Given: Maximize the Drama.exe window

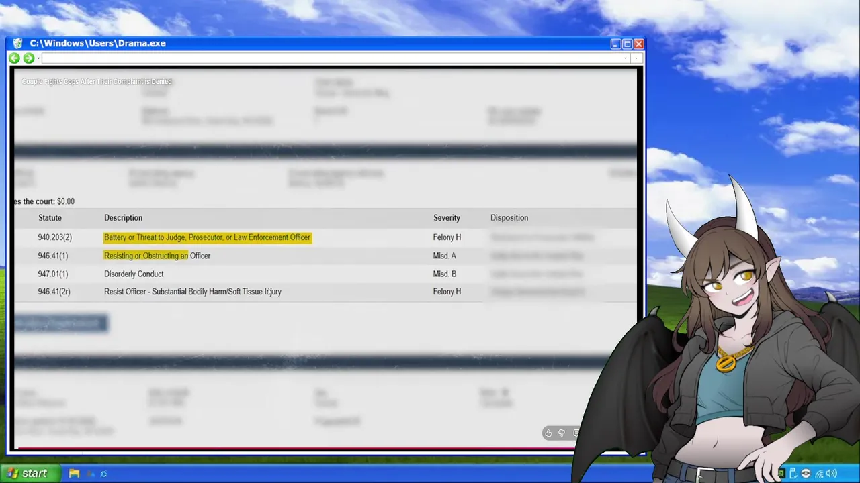Looking at the screenshot, I should (x=627, y=44).
